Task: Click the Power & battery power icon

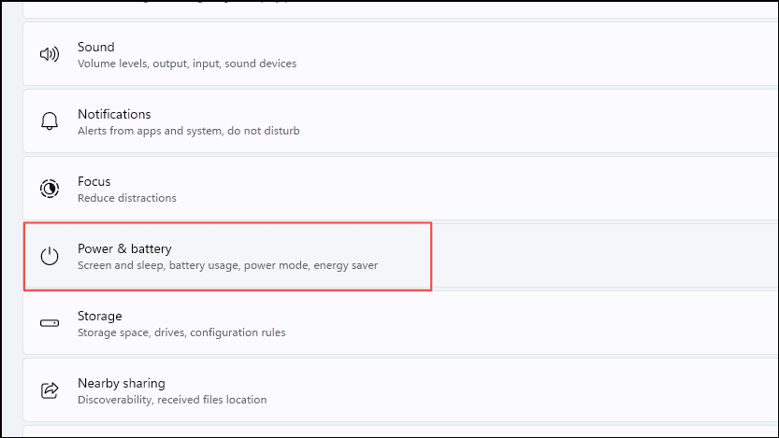Action: [50, 256]
